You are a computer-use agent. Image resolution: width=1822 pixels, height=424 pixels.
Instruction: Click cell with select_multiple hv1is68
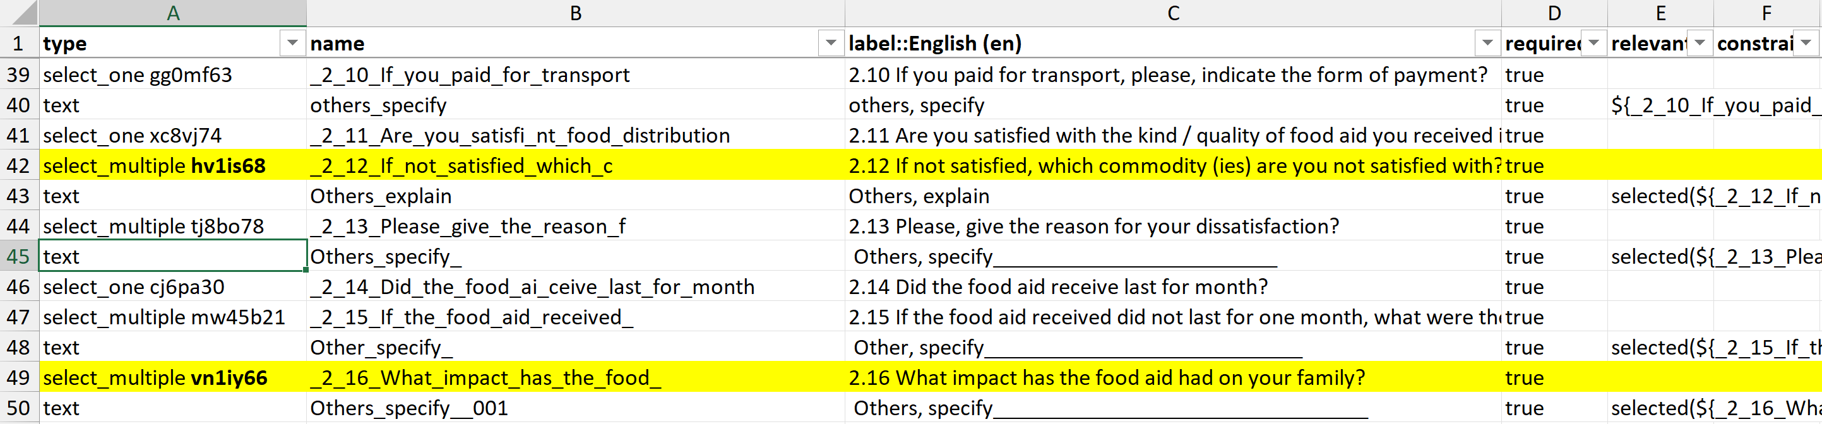pyautogui.click(x=172, y=166)
